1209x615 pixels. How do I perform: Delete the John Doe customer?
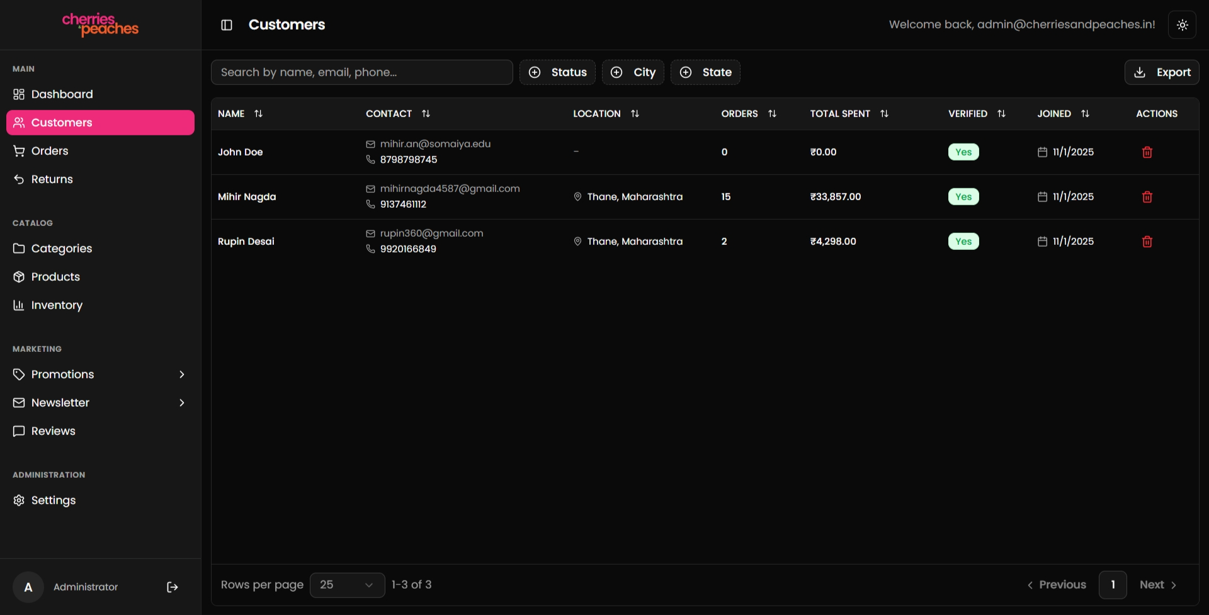tap(1147, 152)
